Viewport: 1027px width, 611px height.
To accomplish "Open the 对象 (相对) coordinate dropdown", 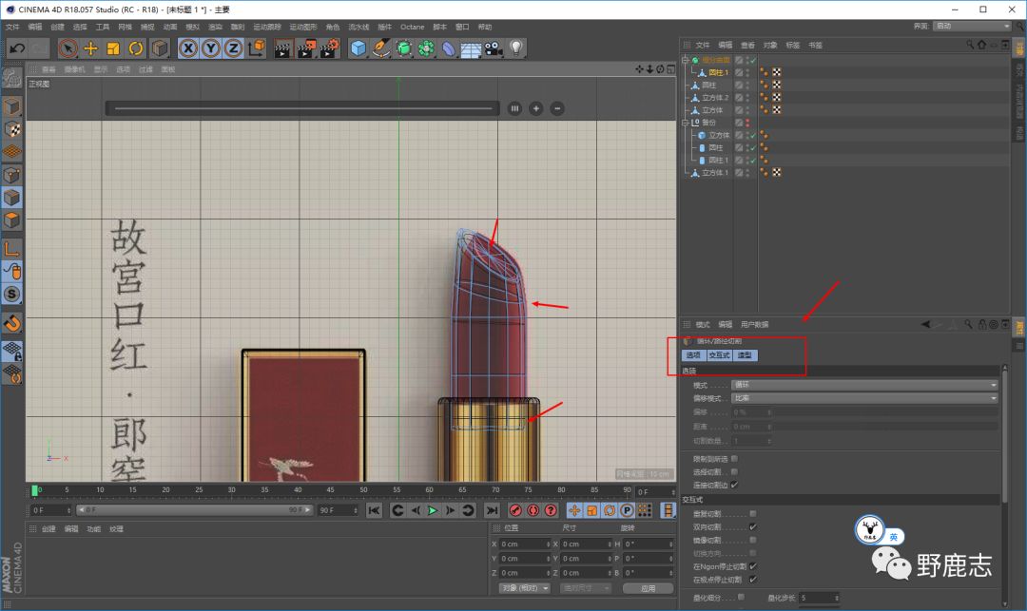I will [x=524, y=588].
